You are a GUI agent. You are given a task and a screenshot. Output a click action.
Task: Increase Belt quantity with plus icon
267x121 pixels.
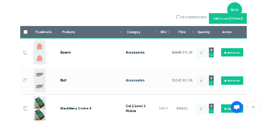tap(211, 78)
